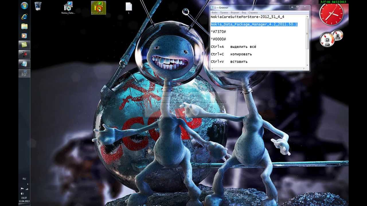Click the Notepad scrollbar up arrow
The image size is (367, 206).
pyautogui.click(x=307, y=16)
